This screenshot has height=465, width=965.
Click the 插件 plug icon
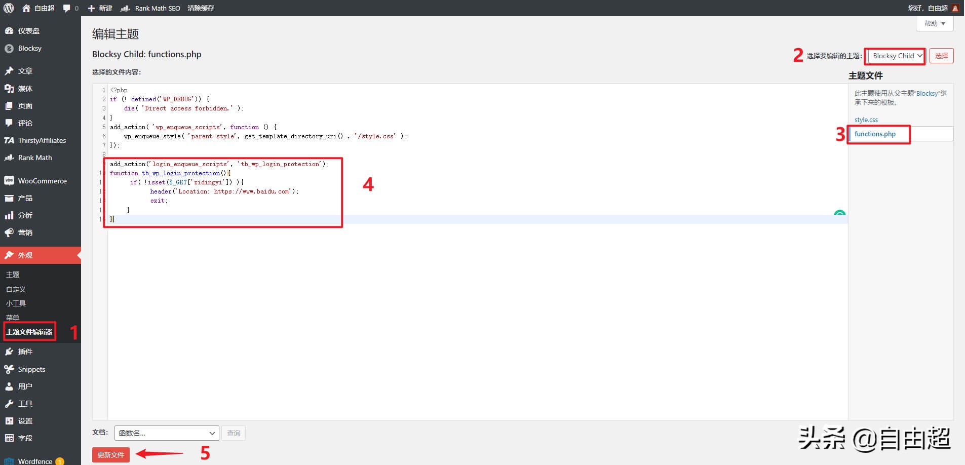pos(9,352)
